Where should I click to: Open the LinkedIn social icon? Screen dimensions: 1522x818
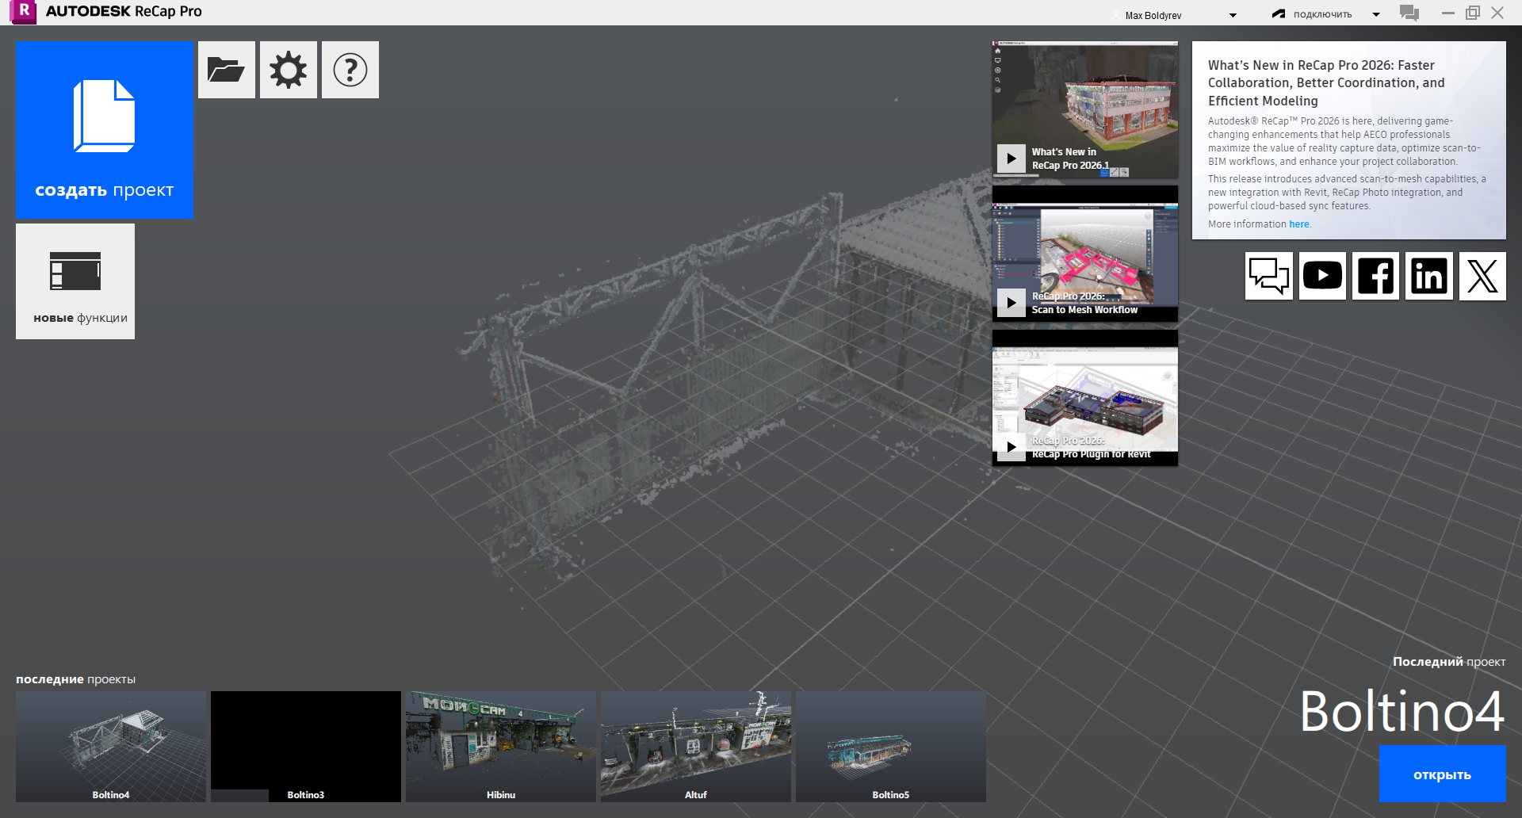(1429, 276)
